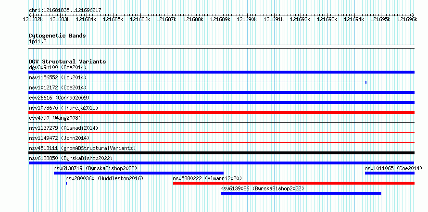Open nsv4513111 (gnomADStructuralVariants) label
This screenshot has width=428, height=212.
point(82,148)
